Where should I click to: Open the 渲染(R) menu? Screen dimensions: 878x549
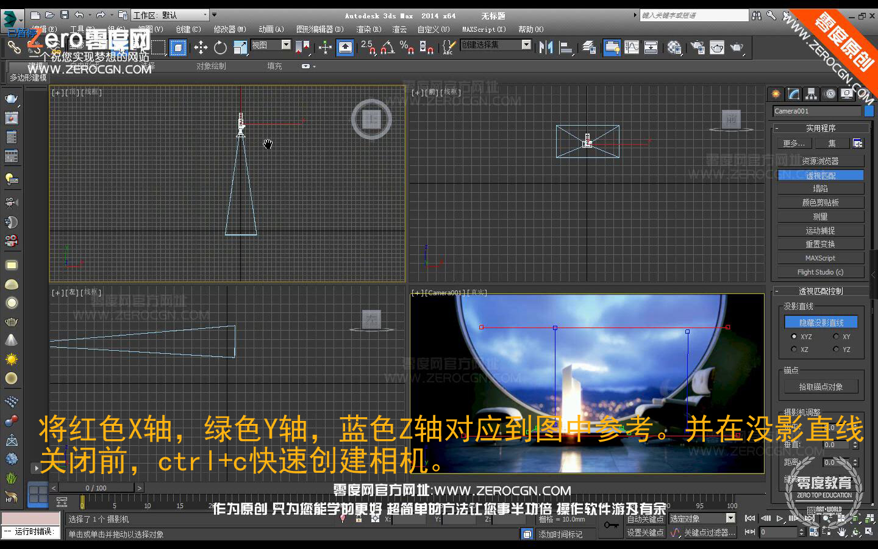click(x=369, y=29)
